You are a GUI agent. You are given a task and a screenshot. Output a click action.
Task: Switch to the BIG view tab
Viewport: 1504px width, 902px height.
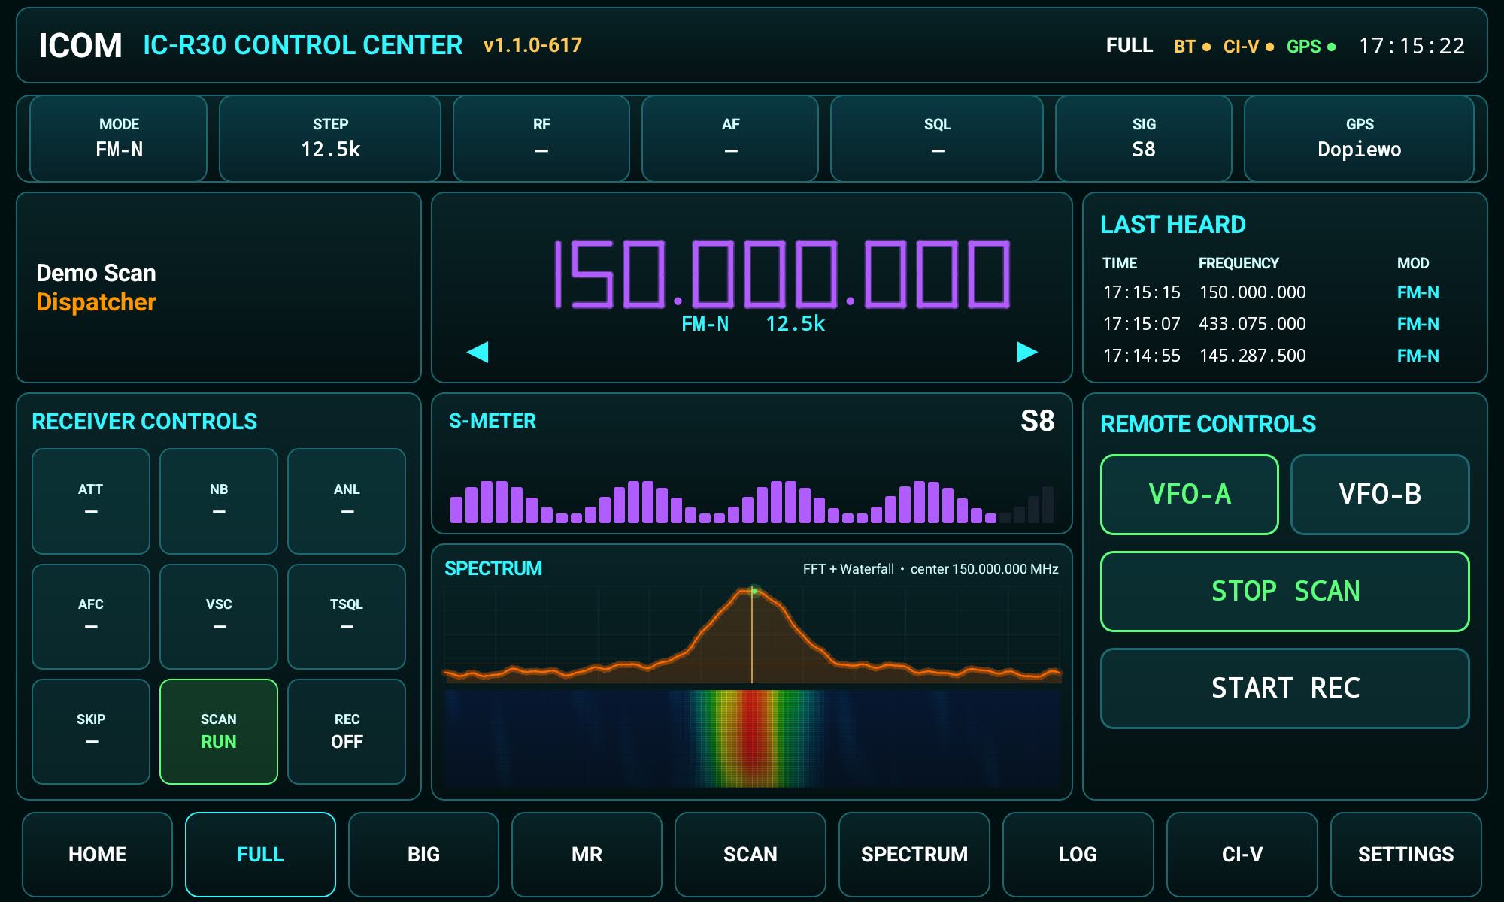click(x=423, y=855)
